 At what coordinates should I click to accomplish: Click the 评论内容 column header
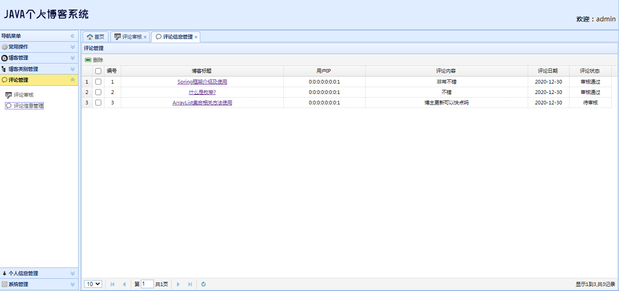(446, 71)
